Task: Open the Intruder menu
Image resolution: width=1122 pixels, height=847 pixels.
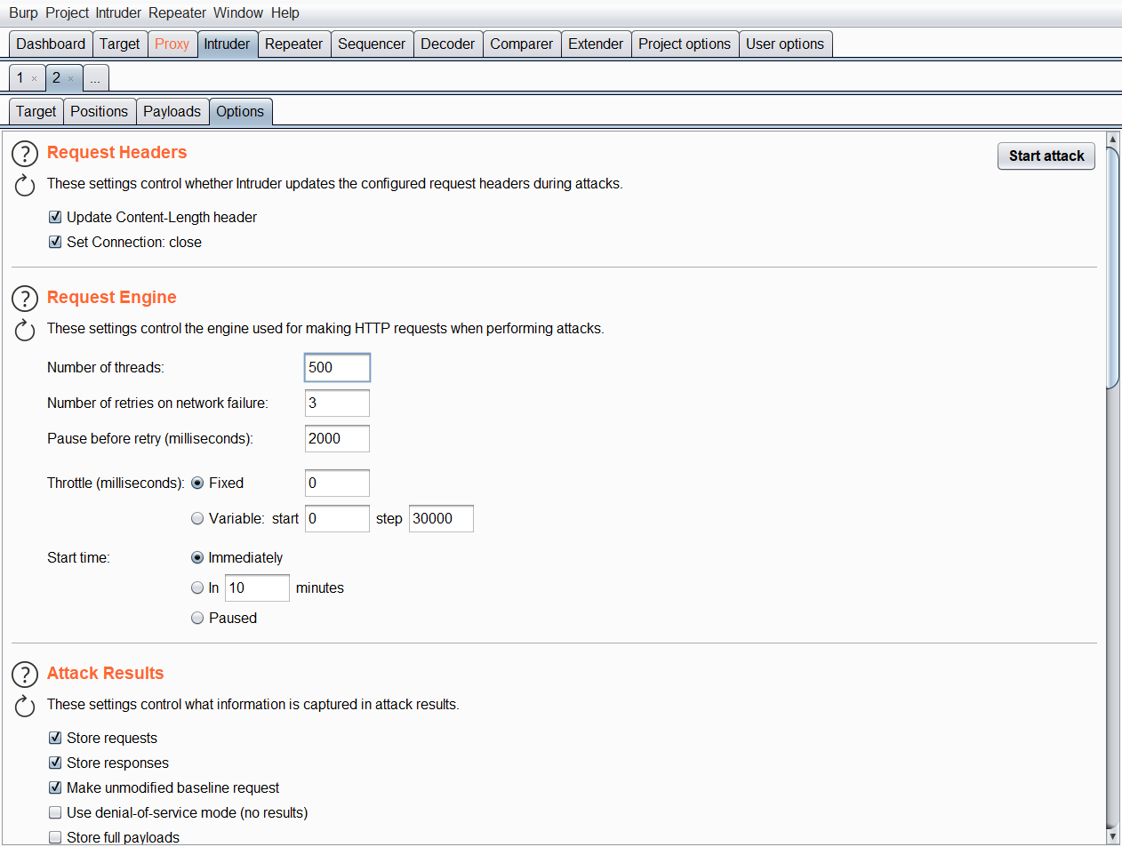Action: tap(119, 12)
